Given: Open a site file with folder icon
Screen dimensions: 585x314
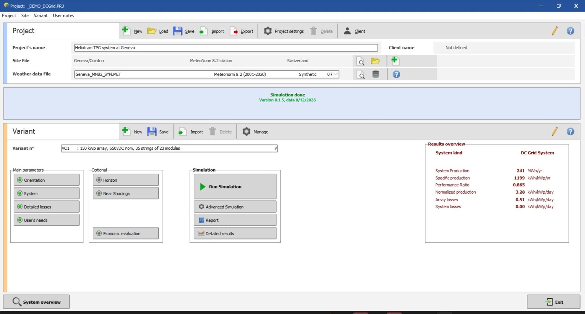Looking at the screenshot, I should click(375, 61).
